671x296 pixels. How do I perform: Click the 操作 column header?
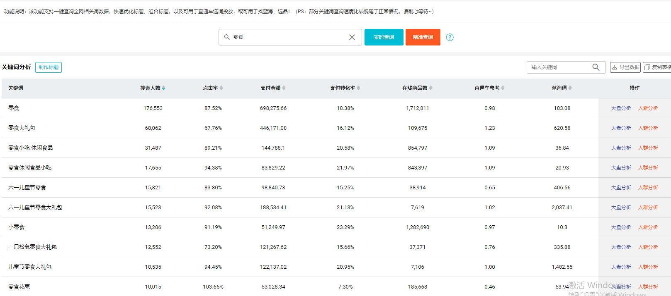click(635, 88)
